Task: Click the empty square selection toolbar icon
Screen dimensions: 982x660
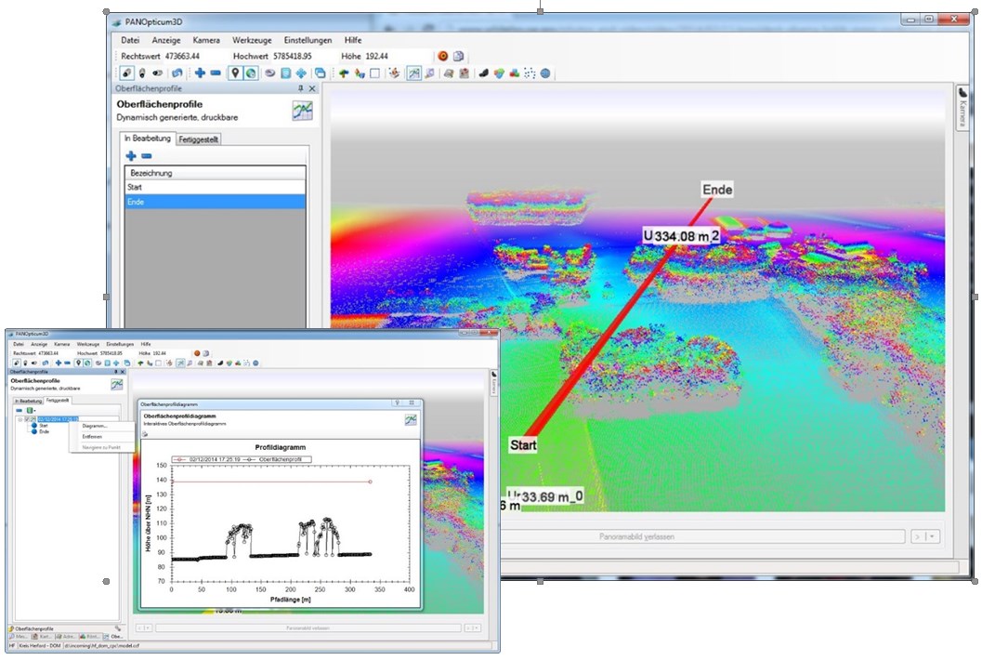Action: click(x=374, y=73)
